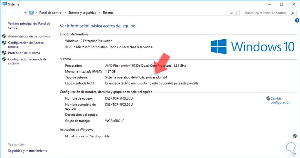Viewport: 300px width, 158px height.
Task: Go back with the back arrow
Action: point(5,13)
